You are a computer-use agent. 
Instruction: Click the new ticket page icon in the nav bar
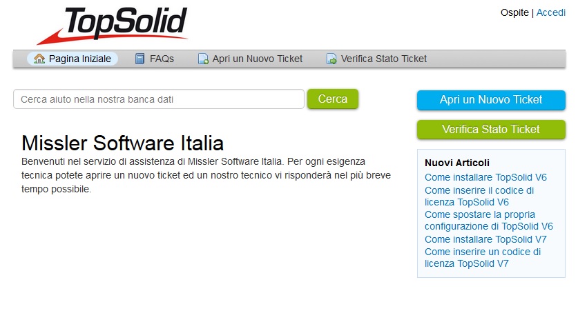pyautogui.click(x=203, y=59)
